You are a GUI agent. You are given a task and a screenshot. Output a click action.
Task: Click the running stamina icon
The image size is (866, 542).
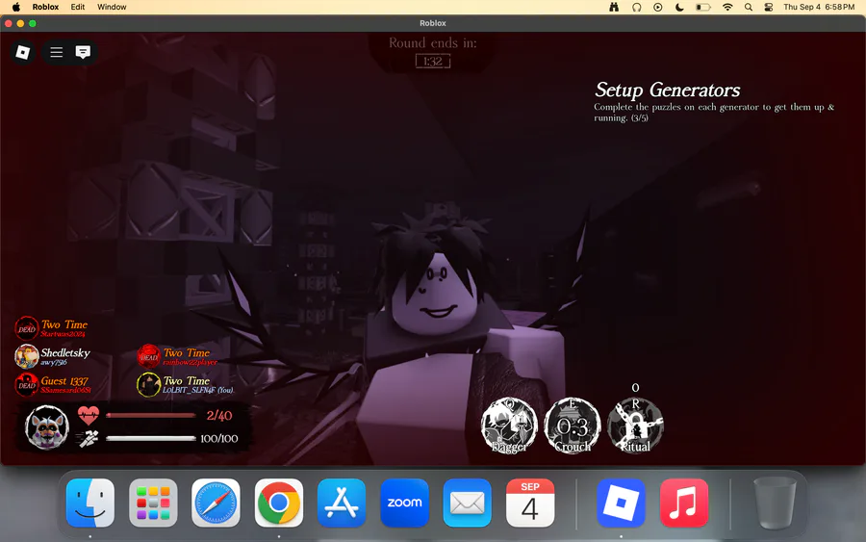pos(89,439)
